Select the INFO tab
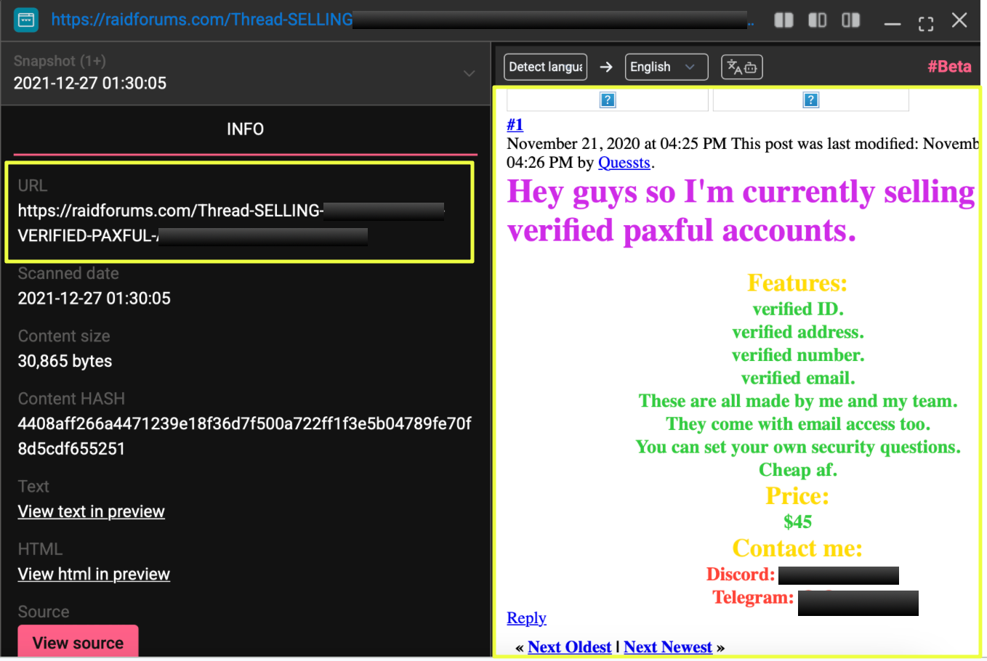The image size is (987, 661). (x=245, y=129)
